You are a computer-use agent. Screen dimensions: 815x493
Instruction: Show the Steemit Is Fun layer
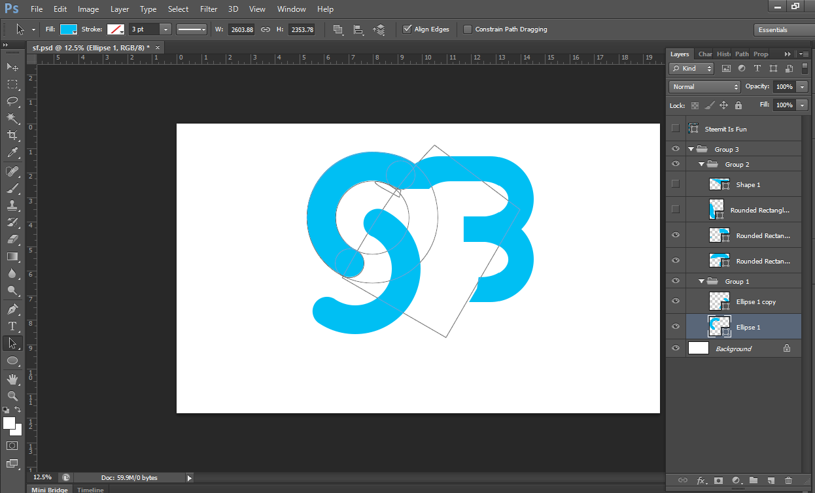(676, 129)
